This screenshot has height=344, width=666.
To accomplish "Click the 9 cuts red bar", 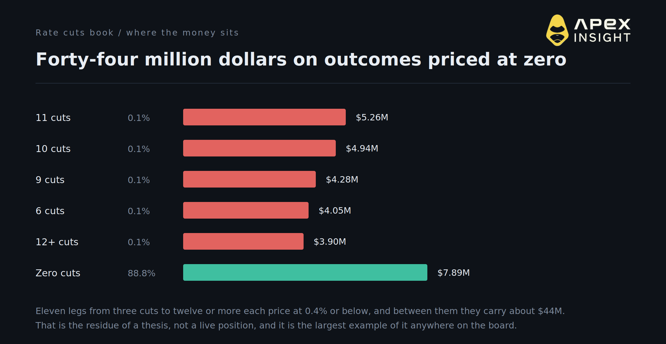I will [x=249, y=179].
